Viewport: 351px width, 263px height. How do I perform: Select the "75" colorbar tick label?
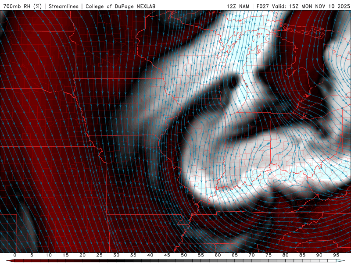click(x=269, y=255)
